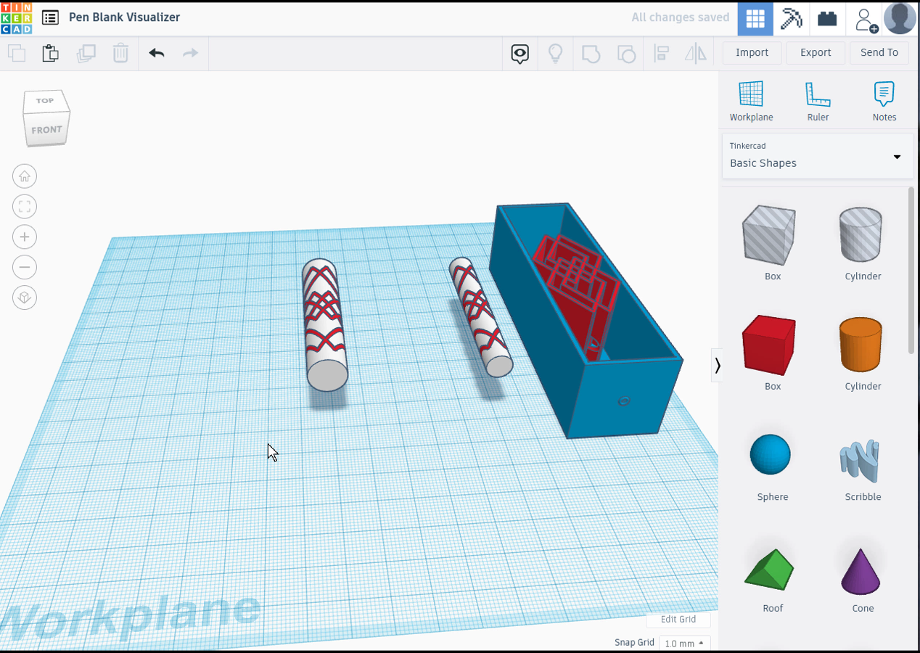Viewport: 920px width, 653px height.
Task: Click the Group shapes icon
Action: [x=591, y=54]
